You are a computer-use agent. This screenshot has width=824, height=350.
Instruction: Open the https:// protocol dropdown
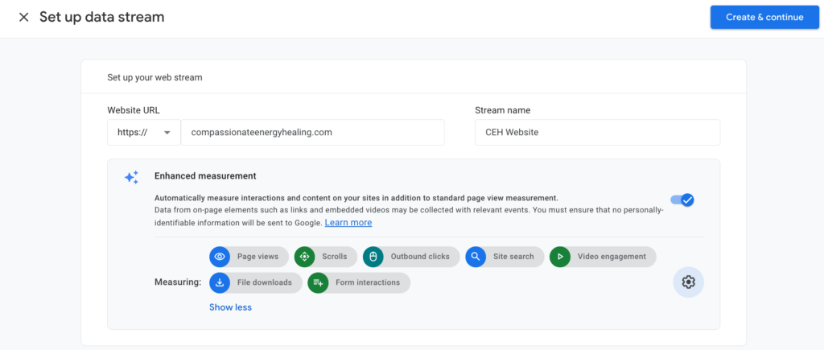click(x=144, y=133)
